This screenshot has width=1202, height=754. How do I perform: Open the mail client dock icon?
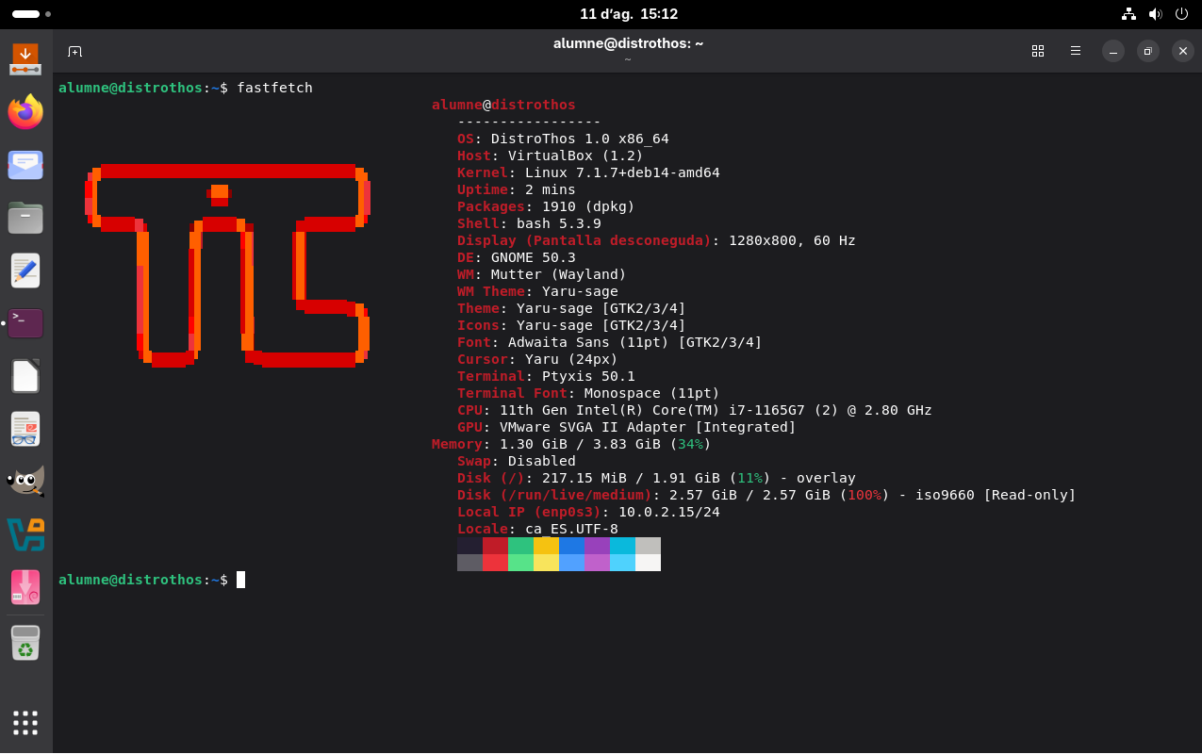(25, 165)
